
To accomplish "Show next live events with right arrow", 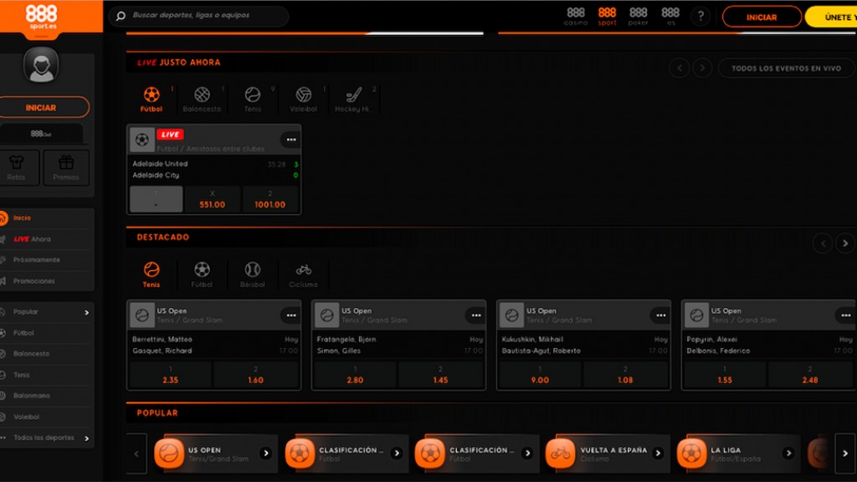I will coord(702,69).
